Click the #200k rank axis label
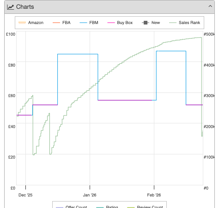The image size is (219, 208). coord(209,127)
